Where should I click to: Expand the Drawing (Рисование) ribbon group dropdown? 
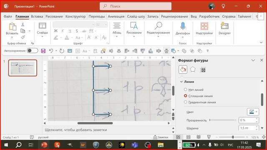[134, 36]
